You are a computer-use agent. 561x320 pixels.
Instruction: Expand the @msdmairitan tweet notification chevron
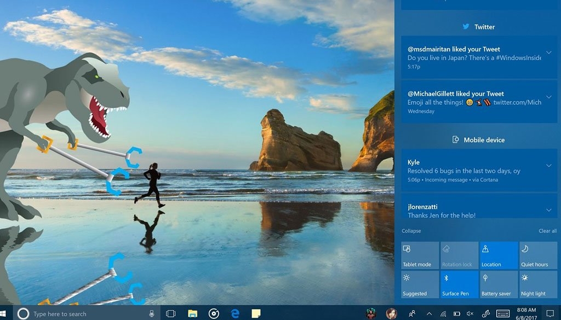point(548,53)
